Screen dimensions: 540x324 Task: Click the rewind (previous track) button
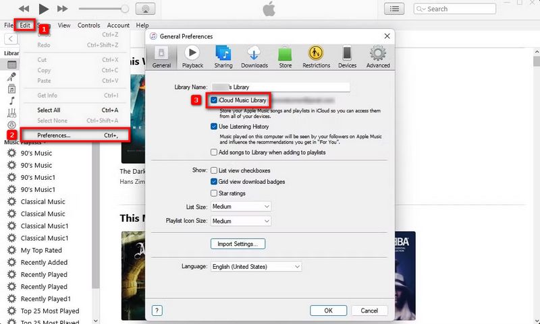[24, 9]
